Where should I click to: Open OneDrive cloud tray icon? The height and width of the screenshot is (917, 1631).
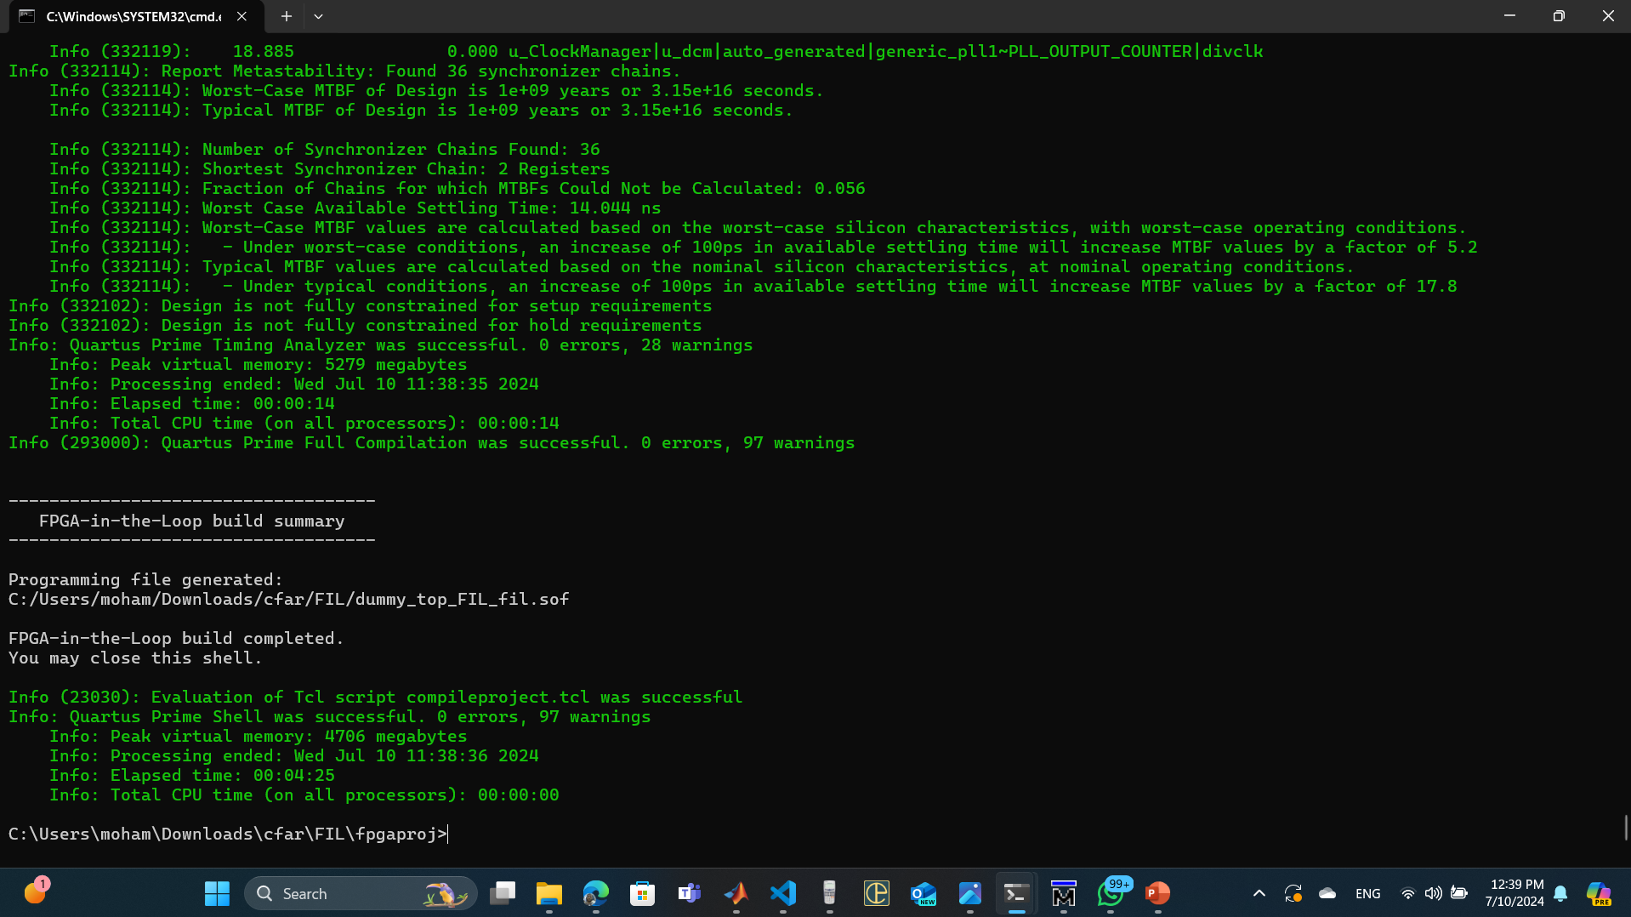pos(1327,893)
